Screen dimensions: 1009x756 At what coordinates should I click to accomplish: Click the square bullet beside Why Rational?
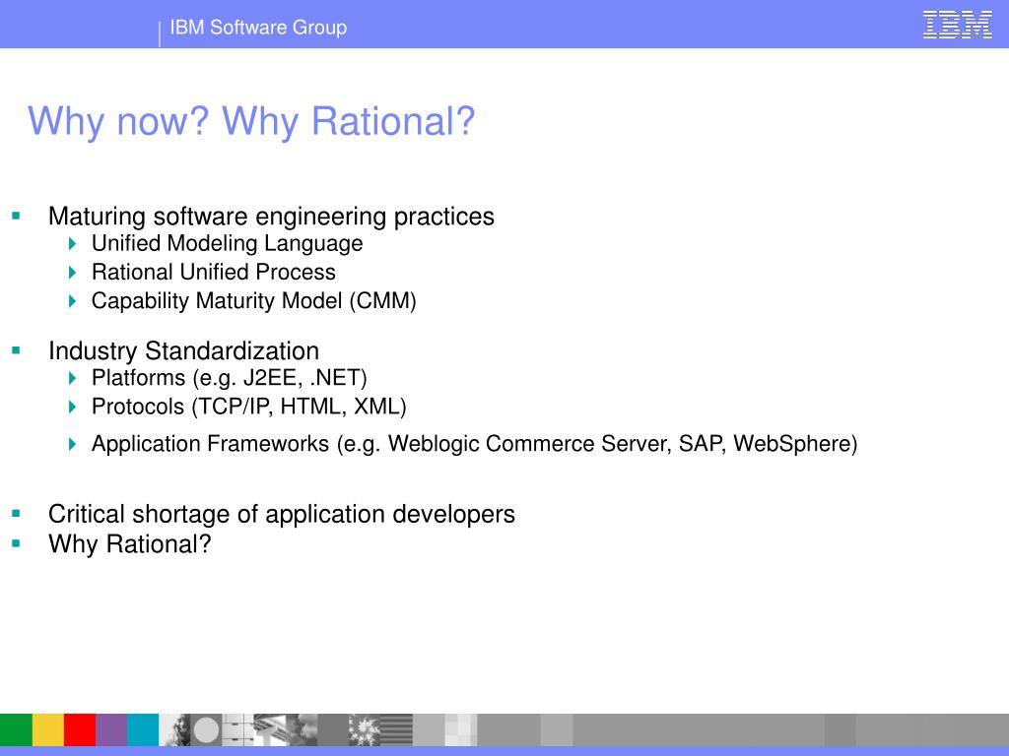(16, 543)
